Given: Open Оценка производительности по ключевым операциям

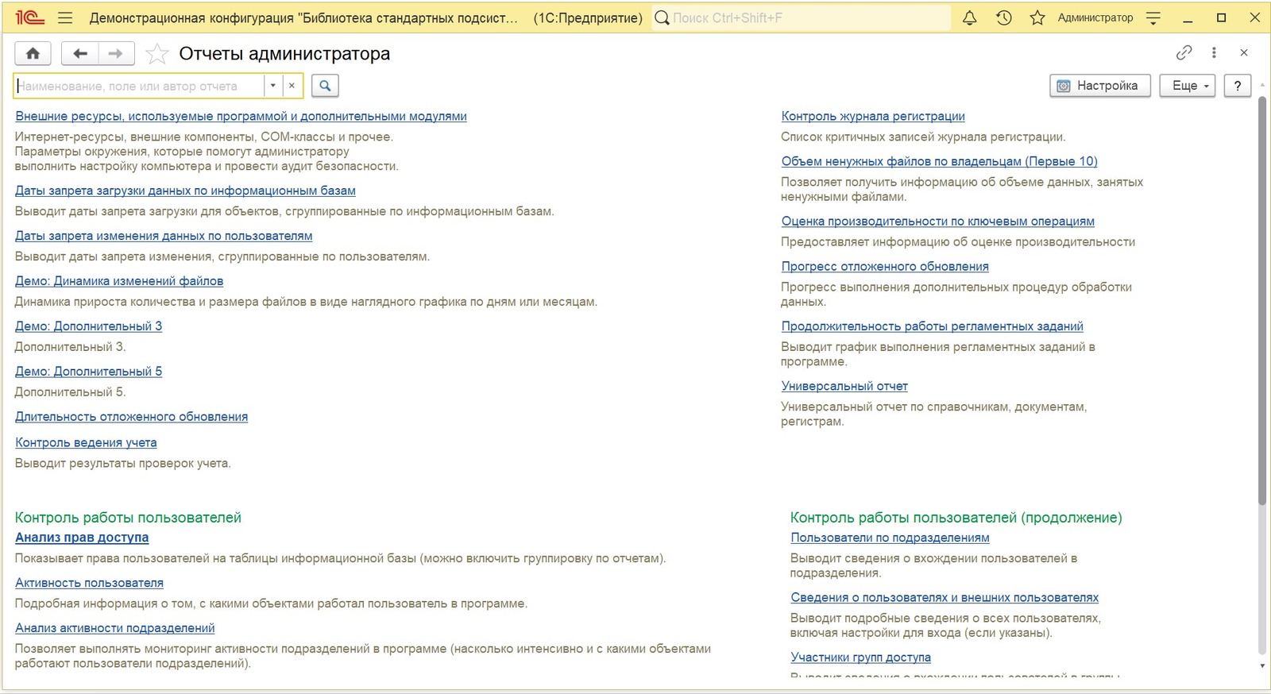Looking at the screenshot, I should click(x=937, y=222).
